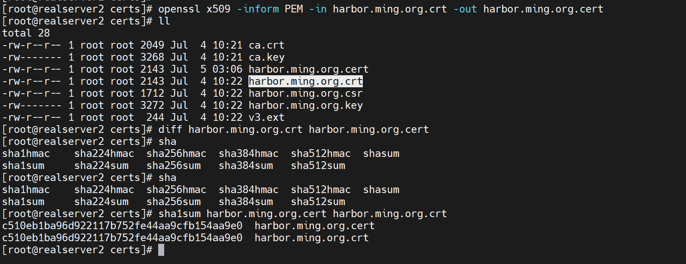Click the ca.key filename in listing

point(266,57)
